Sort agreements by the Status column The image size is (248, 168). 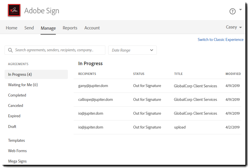[139, 74]
